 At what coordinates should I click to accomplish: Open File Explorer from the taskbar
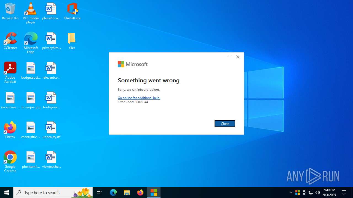tap(127, 193)
